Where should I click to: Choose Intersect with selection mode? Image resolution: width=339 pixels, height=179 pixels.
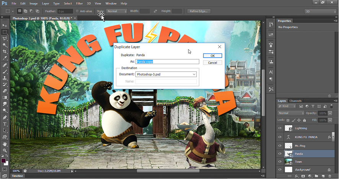[37, 11]
